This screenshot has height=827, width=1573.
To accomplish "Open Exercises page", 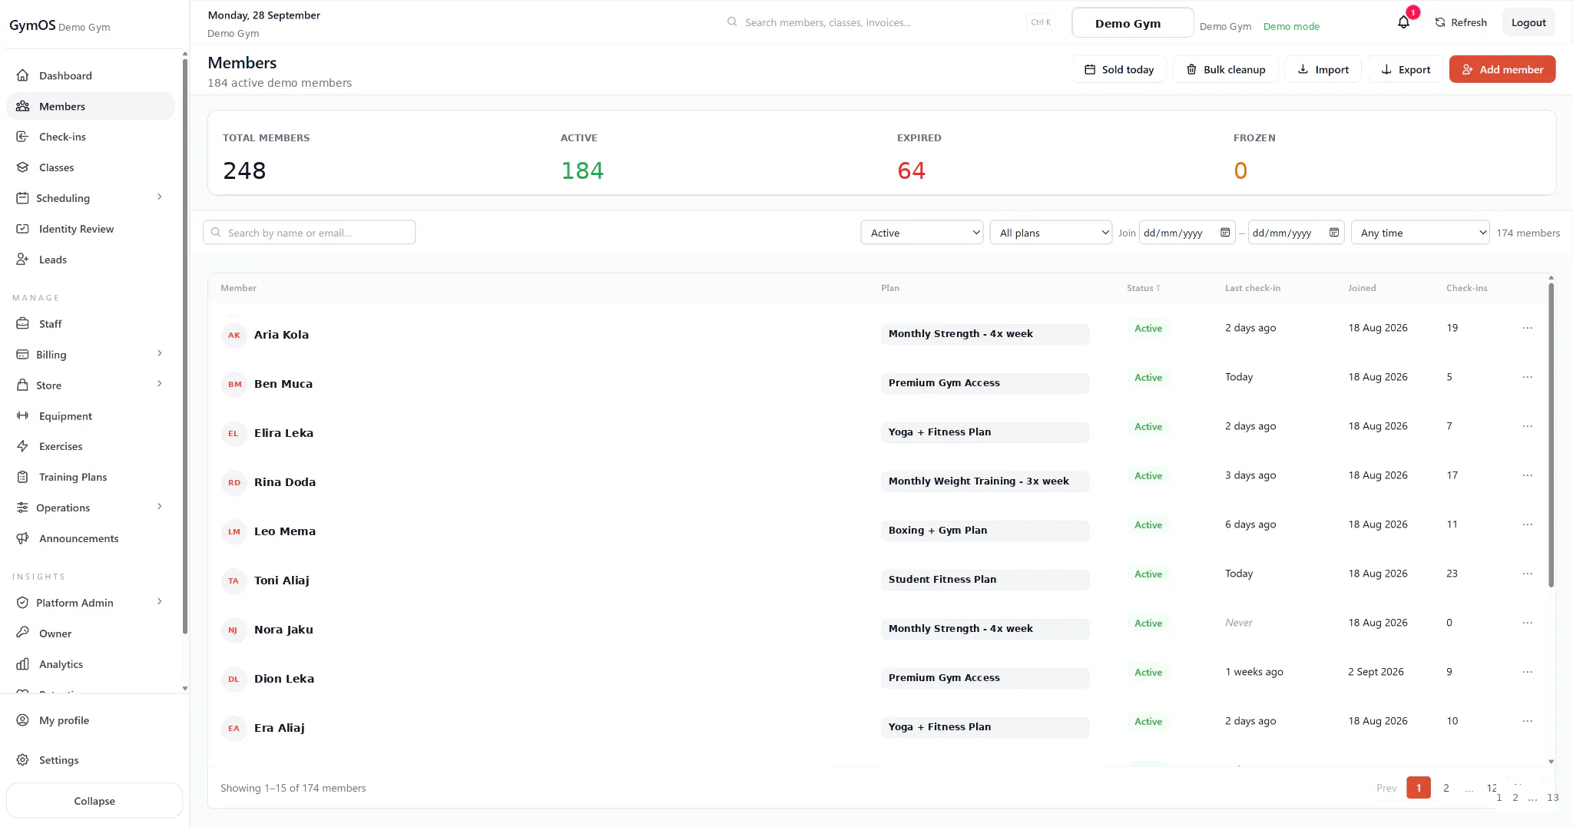I will click(91, 446).
